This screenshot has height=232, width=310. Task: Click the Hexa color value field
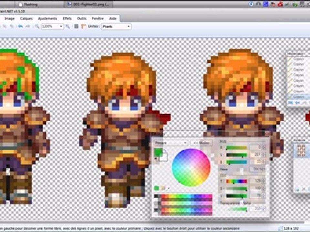pyautogui.click(x=257, y=169)
